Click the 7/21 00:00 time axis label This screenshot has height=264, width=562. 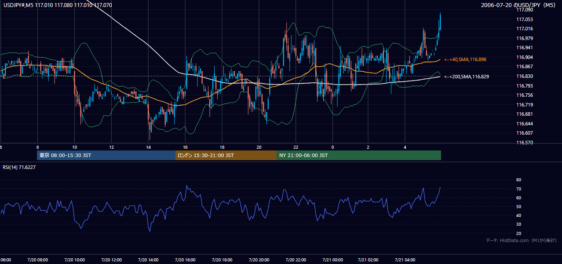332,260
